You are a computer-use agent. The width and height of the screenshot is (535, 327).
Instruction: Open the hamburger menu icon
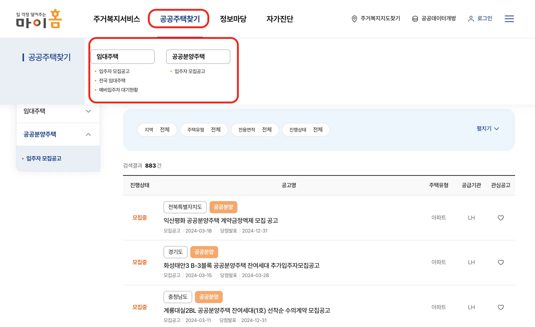pos(509,19)
